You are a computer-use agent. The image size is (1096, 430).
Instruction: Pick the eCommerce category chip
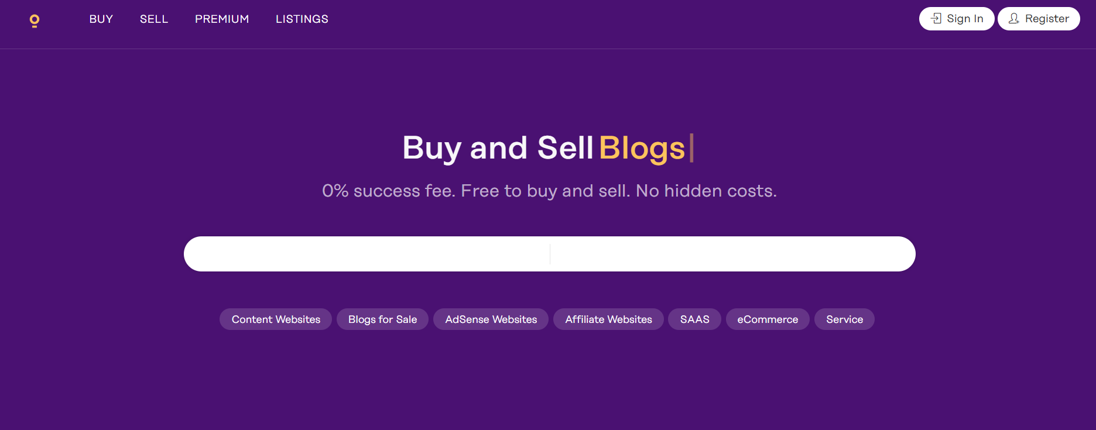[768, 319]
